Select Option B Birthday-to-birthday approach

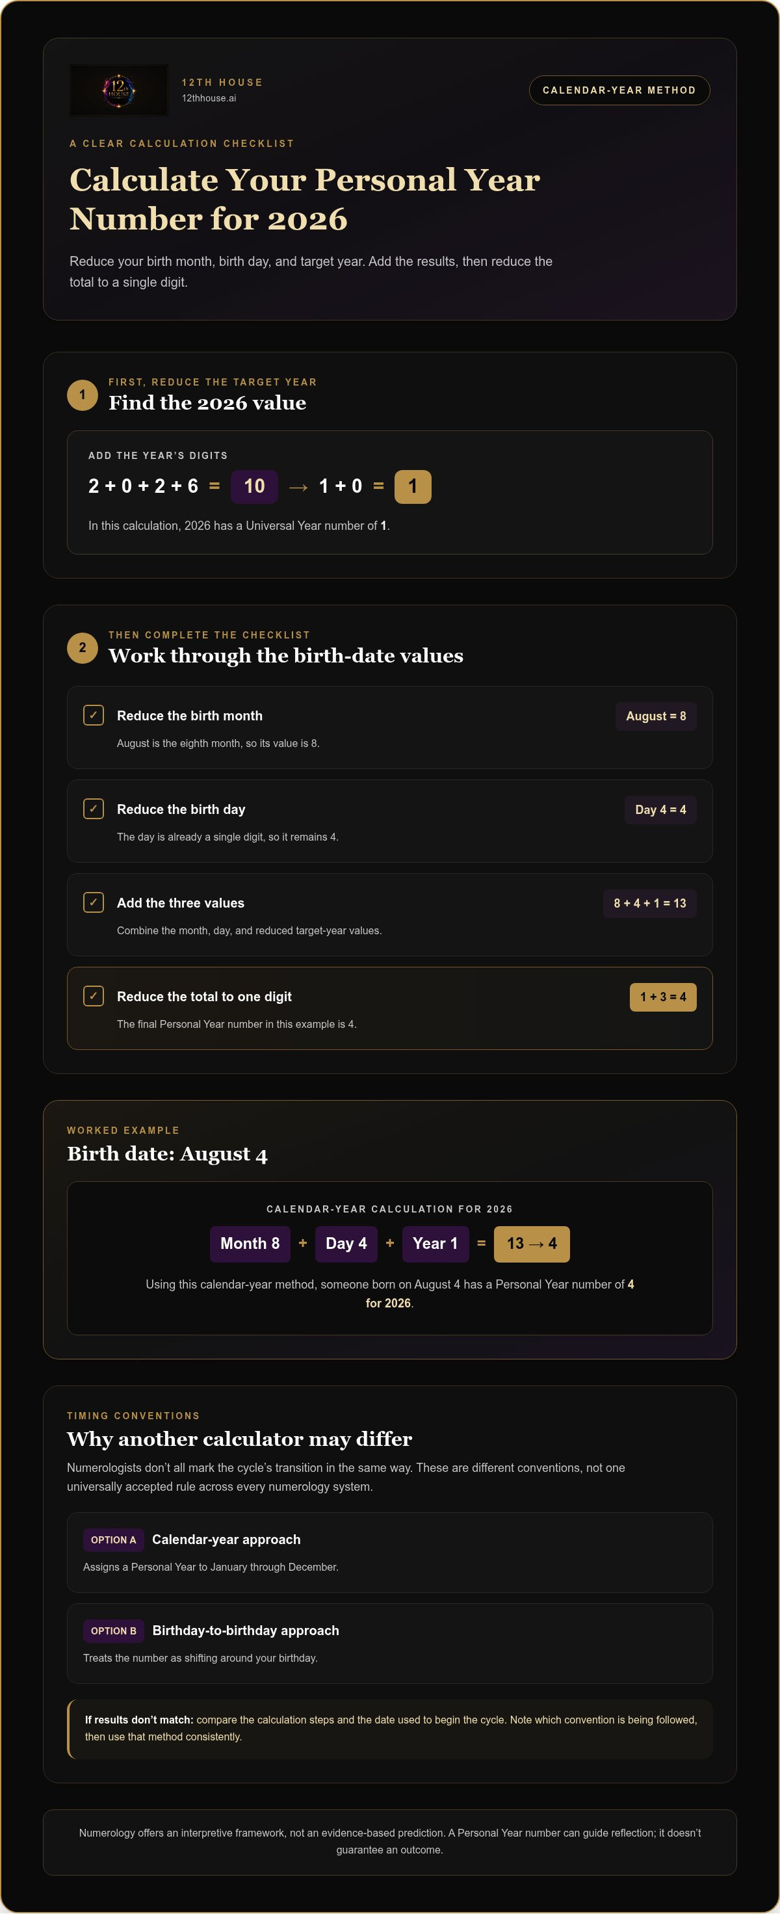[389, 1643]
